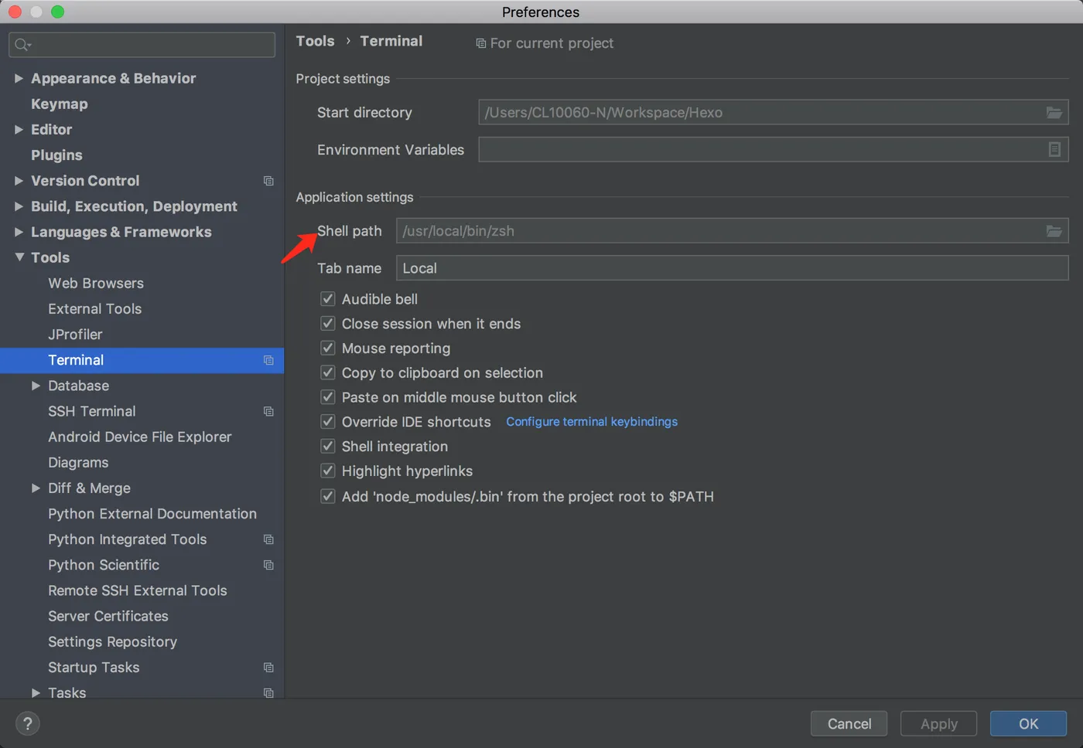The image size is (1083, 748).
Task: Expand the Editor section
Action: point(19,129)
